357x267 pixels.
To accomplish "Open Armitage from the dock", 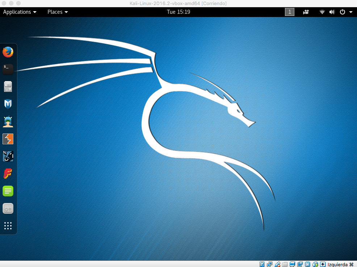I will [8, 122].
